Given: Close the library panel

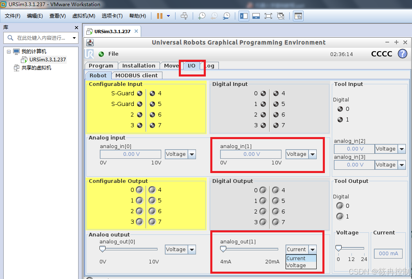Looking at the screenshot, I should click(77, 27).
